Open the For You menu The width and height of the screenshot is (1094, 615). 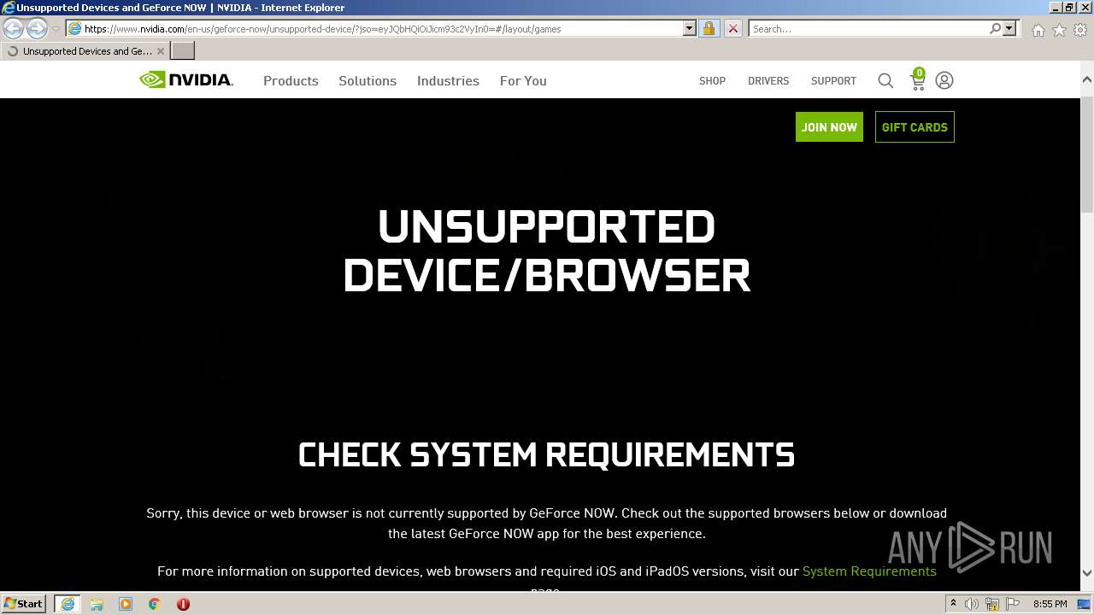click(x=523, y=80)
